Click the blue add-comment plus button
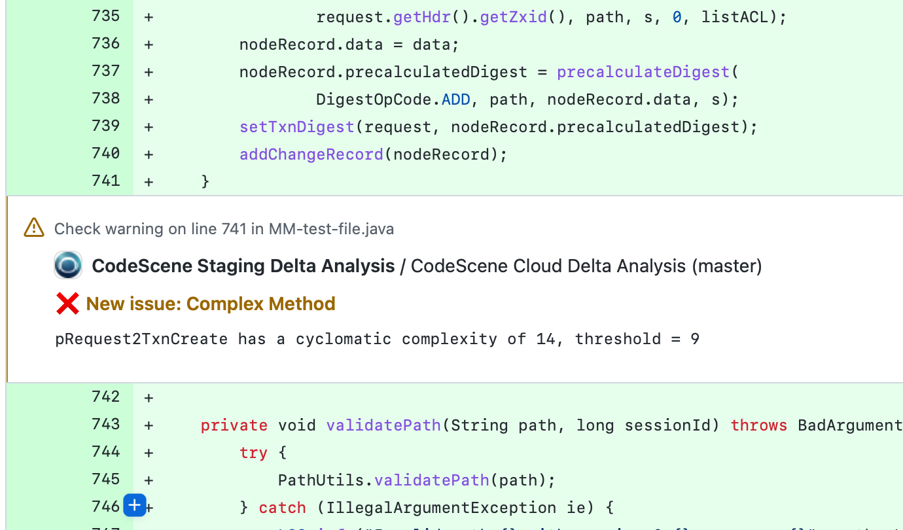Screen dimensions: 903x530 coord(134,506)
